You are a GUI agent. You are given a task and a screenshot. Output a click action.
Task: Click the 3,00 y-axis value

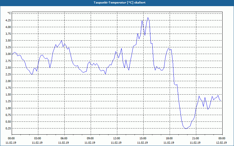tap(8, 54)
